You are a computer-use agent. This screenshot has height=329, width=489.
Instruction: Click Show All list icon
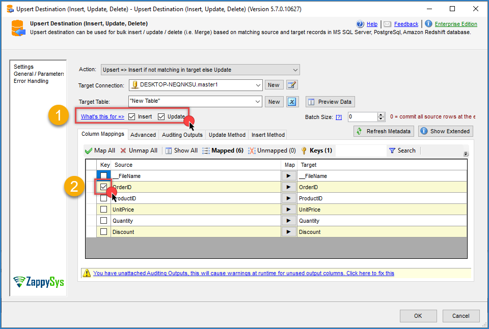pyautogui.click(x=169, y=151)
